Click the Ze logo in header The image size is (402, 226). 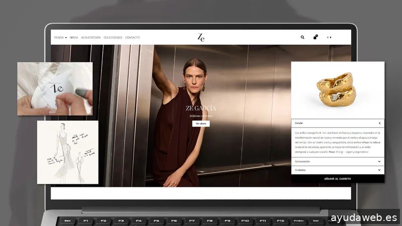pos(201,37)
